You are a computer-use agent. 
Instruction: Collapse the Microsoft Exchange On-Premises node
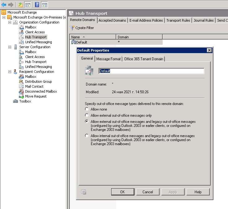[4, 17]
